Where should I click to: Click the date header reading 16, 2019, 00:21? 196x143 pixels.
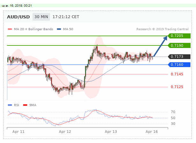point(17,6)
